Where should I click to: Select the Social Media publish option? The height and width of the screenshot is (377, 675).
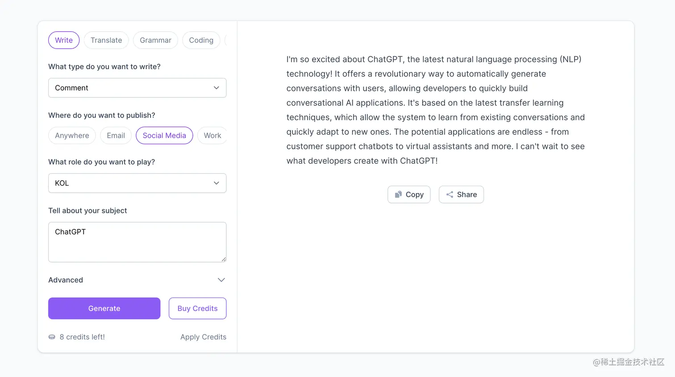[164, 136]
